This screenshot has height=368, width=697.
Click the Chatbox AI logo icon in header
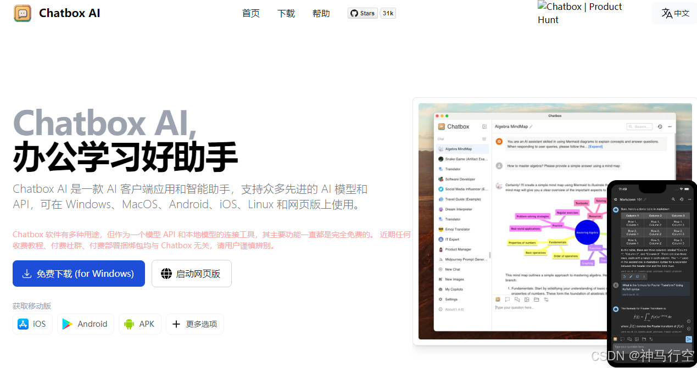[x=23, y=13]
